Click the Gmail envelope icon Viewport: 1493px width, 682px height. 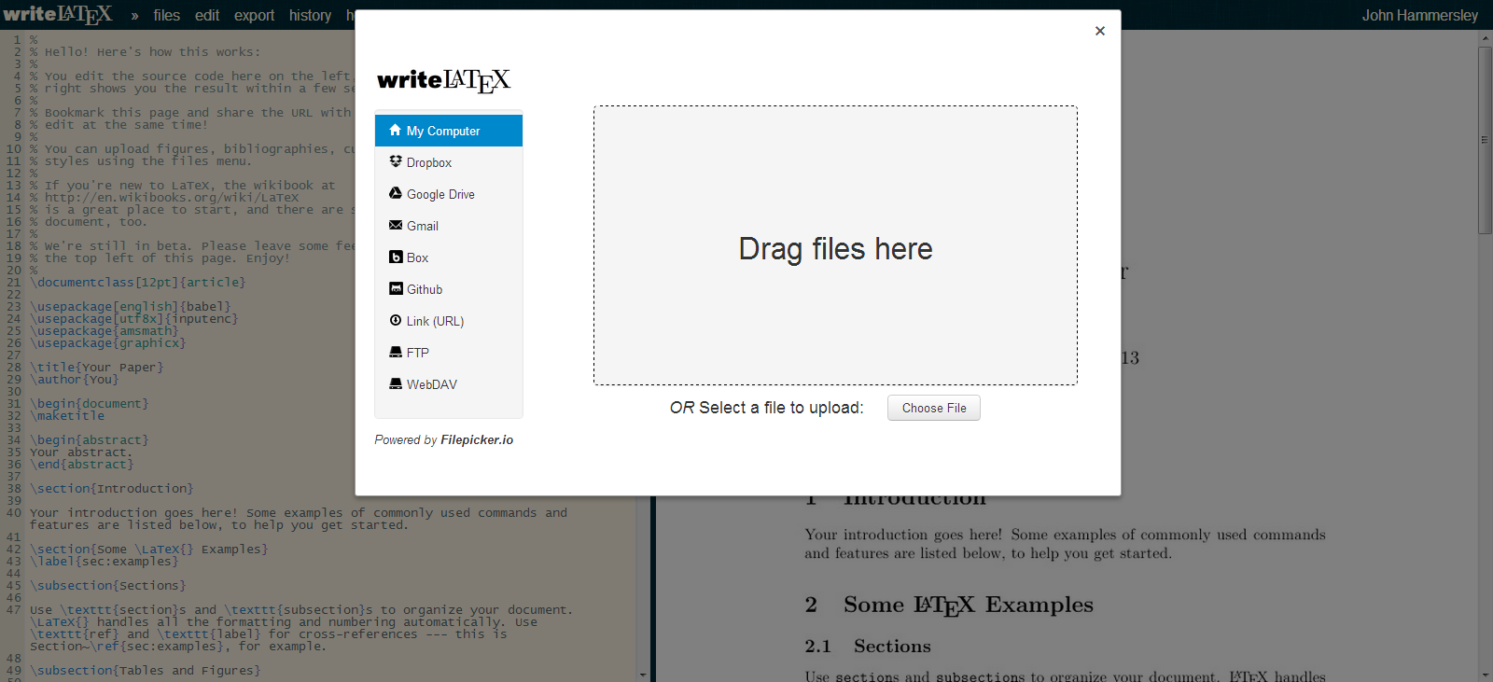(396, 225)
